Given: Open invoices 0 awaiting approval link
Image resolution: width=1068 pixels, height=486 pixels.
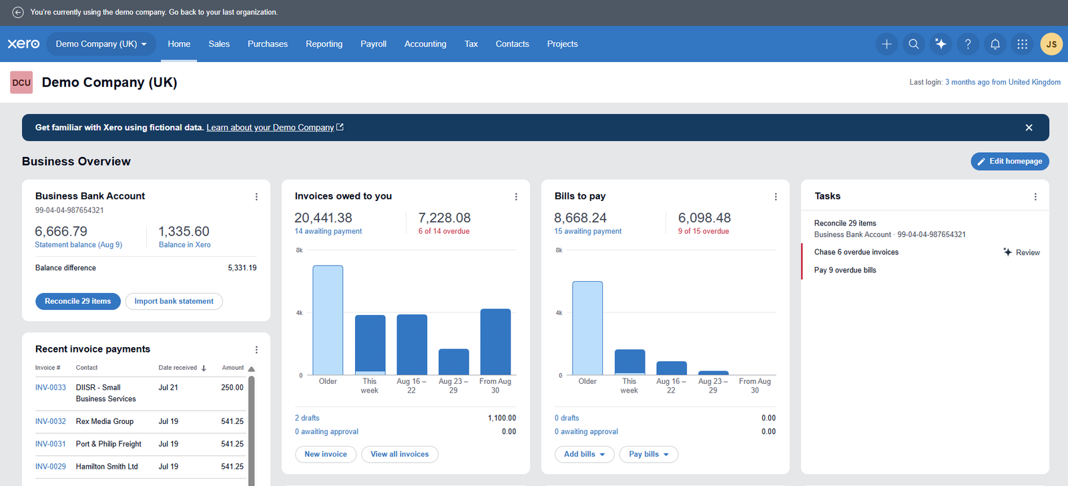Looking at the screenshot, I should pos(326,432).
